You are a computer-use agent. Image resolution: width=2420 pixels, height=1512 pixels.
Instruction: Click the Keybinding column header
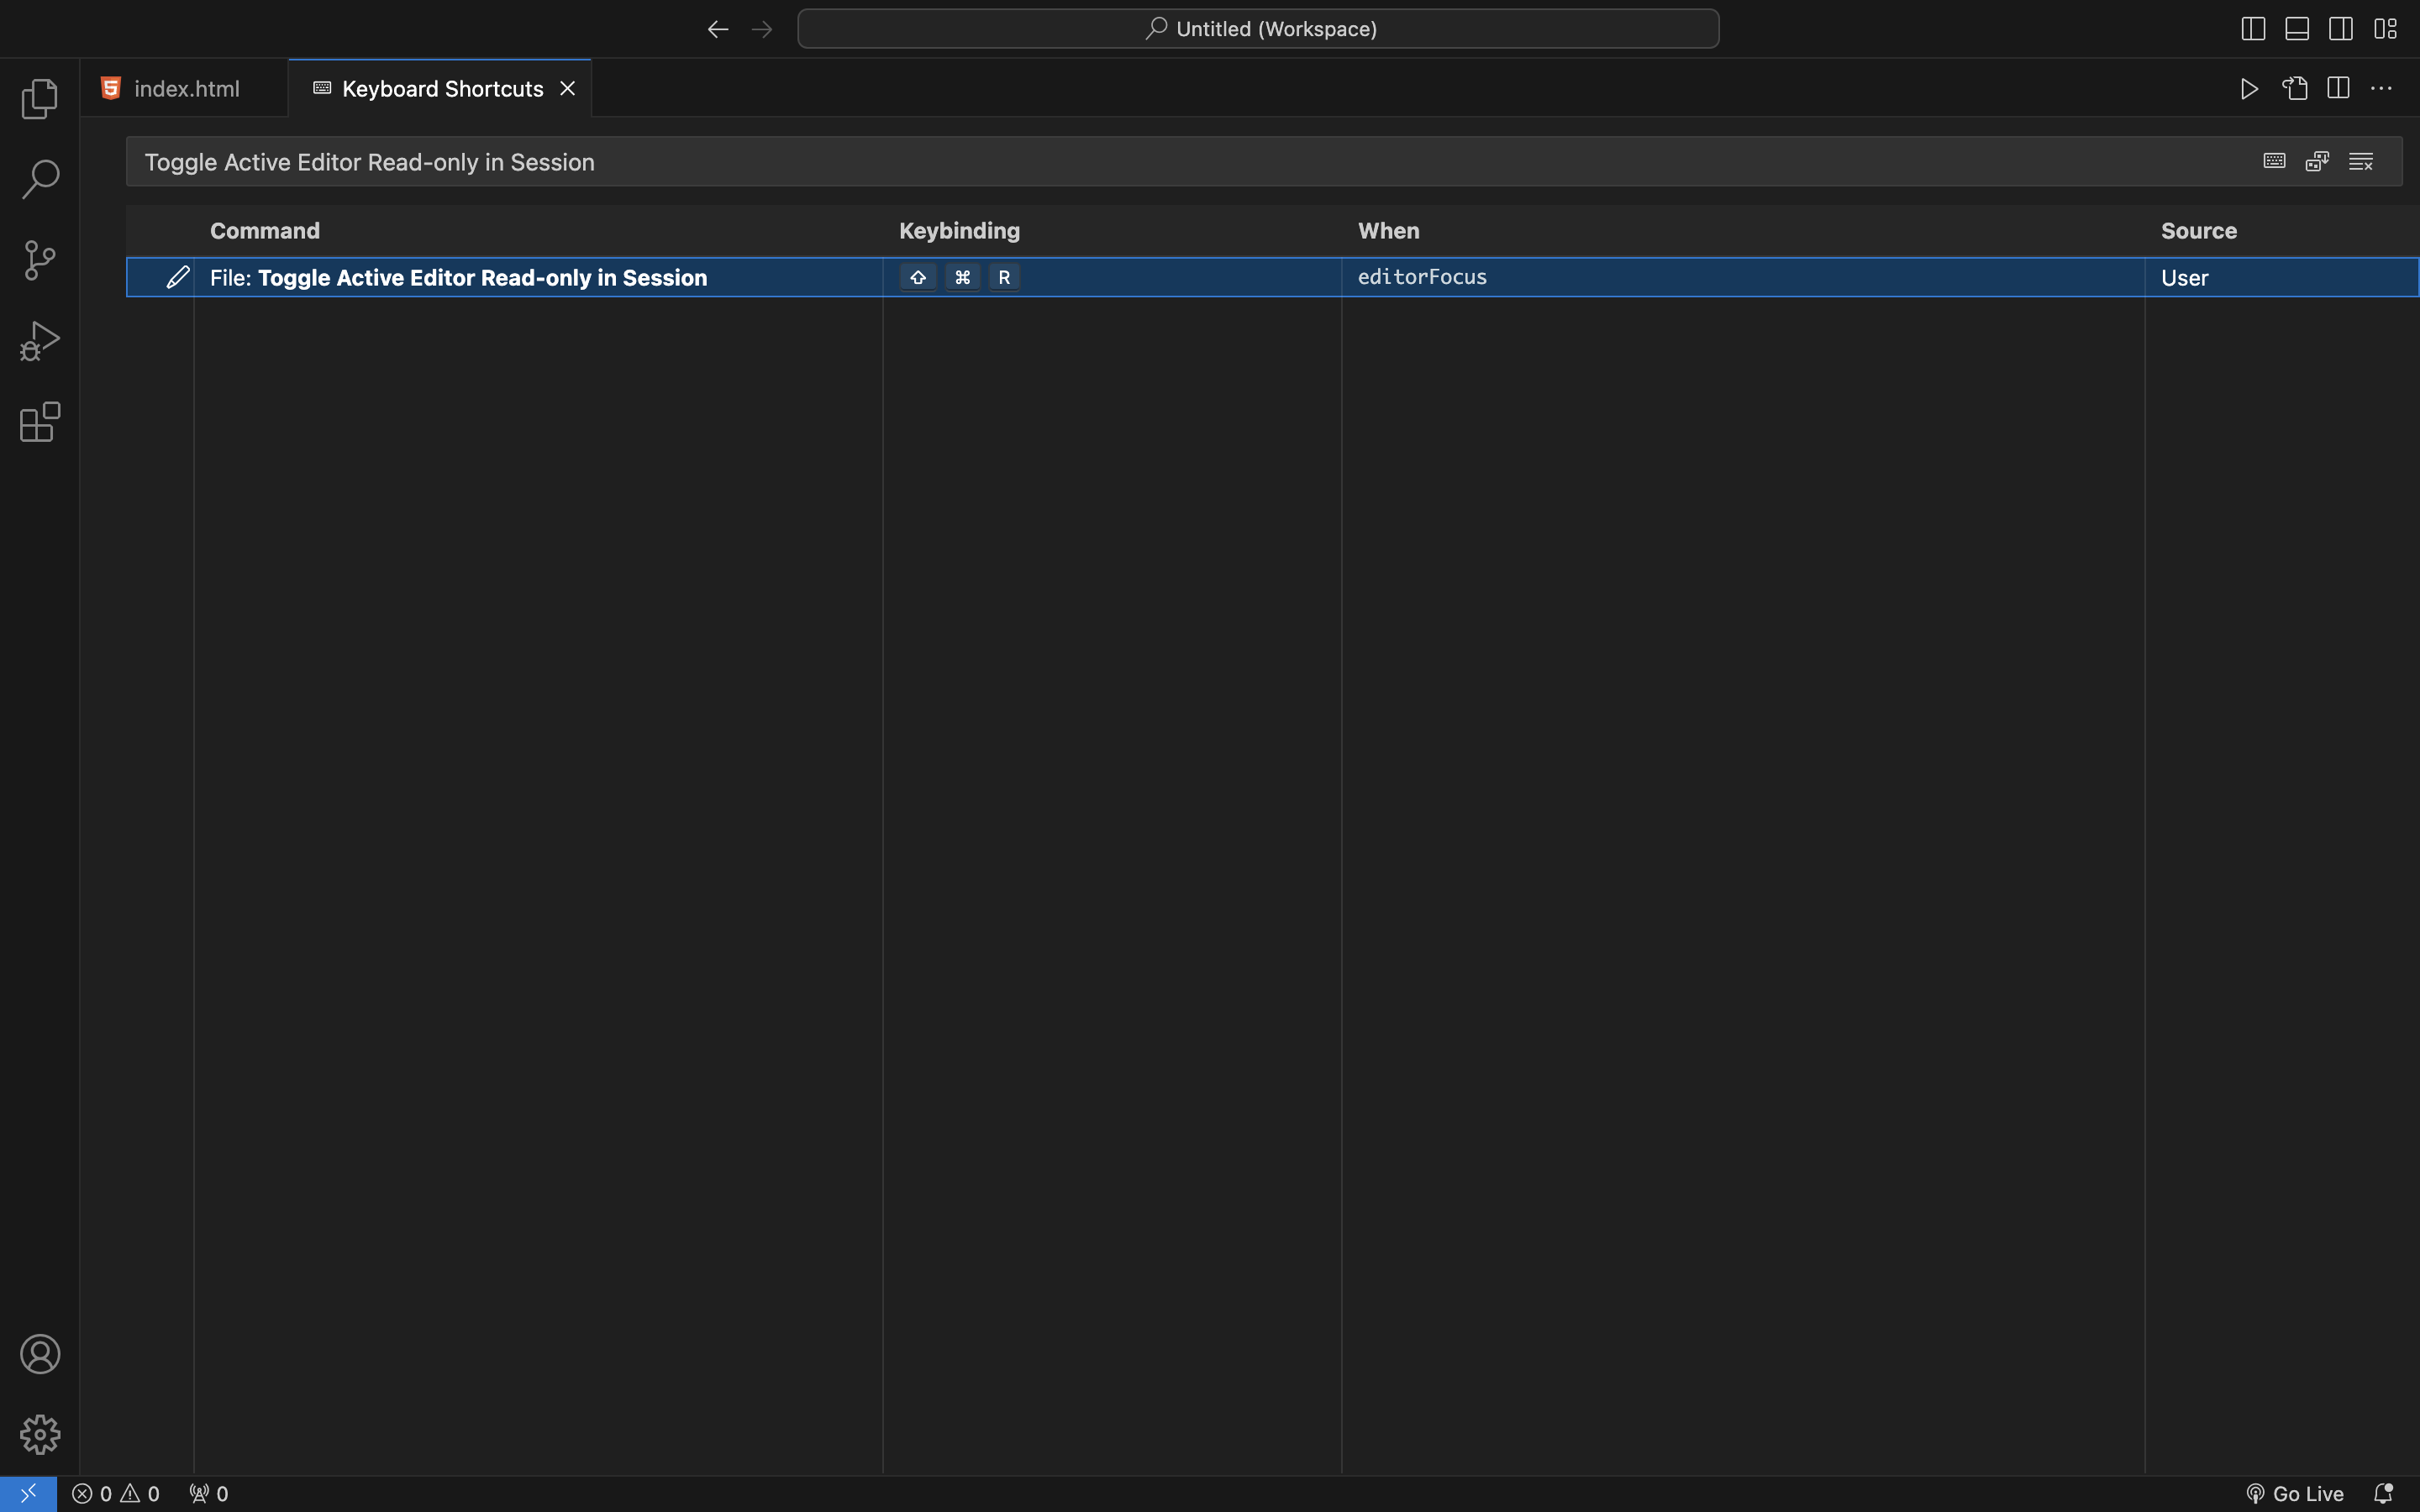click(960, 231)
